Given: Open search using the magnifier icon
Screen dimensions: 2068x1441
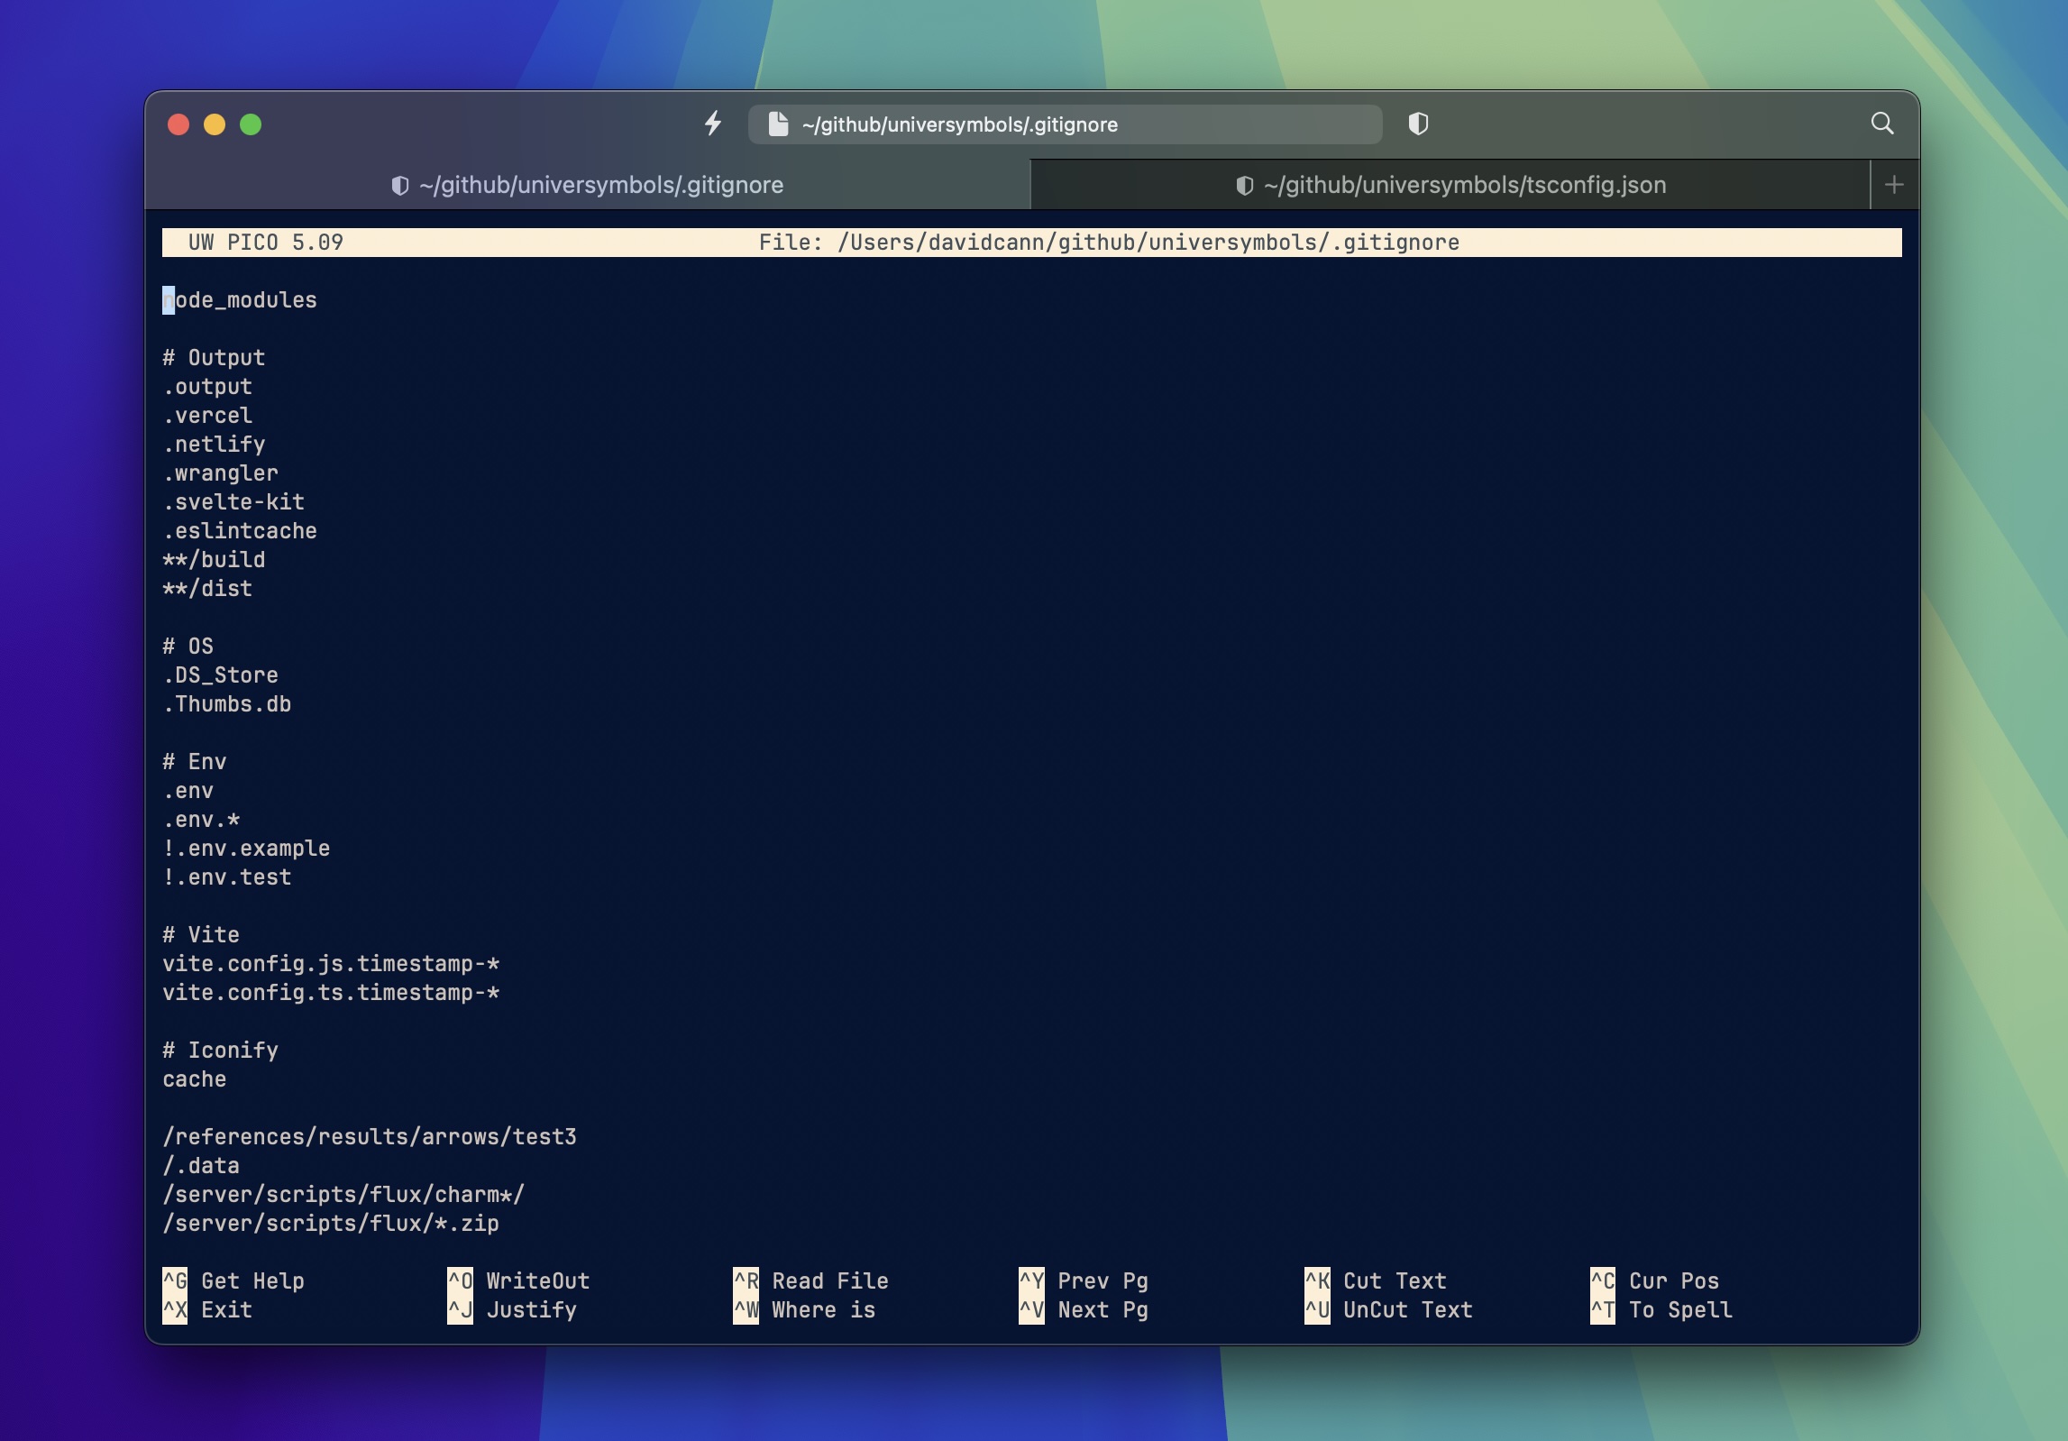Looking at the screenshot, I should [1882, 124].
